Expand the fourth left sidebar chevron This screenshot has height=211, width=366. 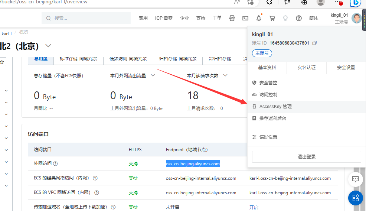(6, 126)
